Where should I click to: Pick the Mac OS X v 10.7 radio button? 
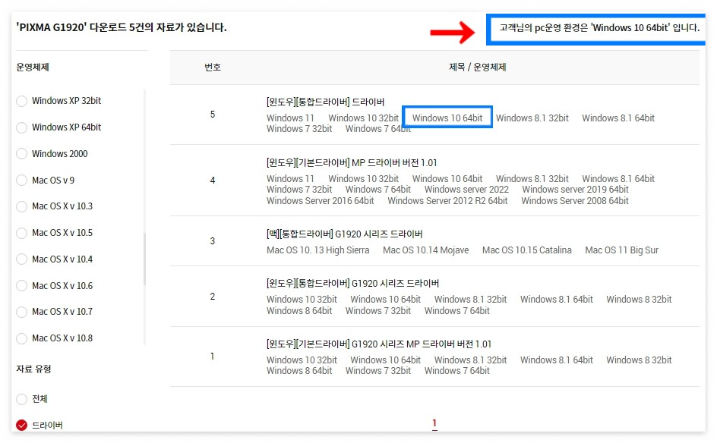21,312
